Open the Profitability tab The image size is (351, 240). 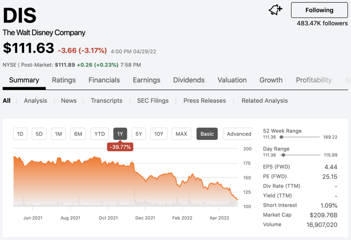(314, 80)
